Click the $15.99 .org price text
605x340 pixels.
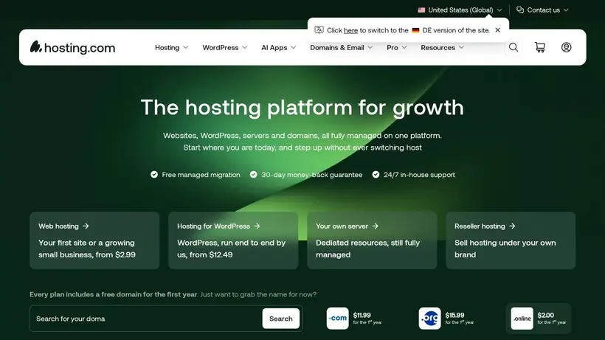[454, 315]
